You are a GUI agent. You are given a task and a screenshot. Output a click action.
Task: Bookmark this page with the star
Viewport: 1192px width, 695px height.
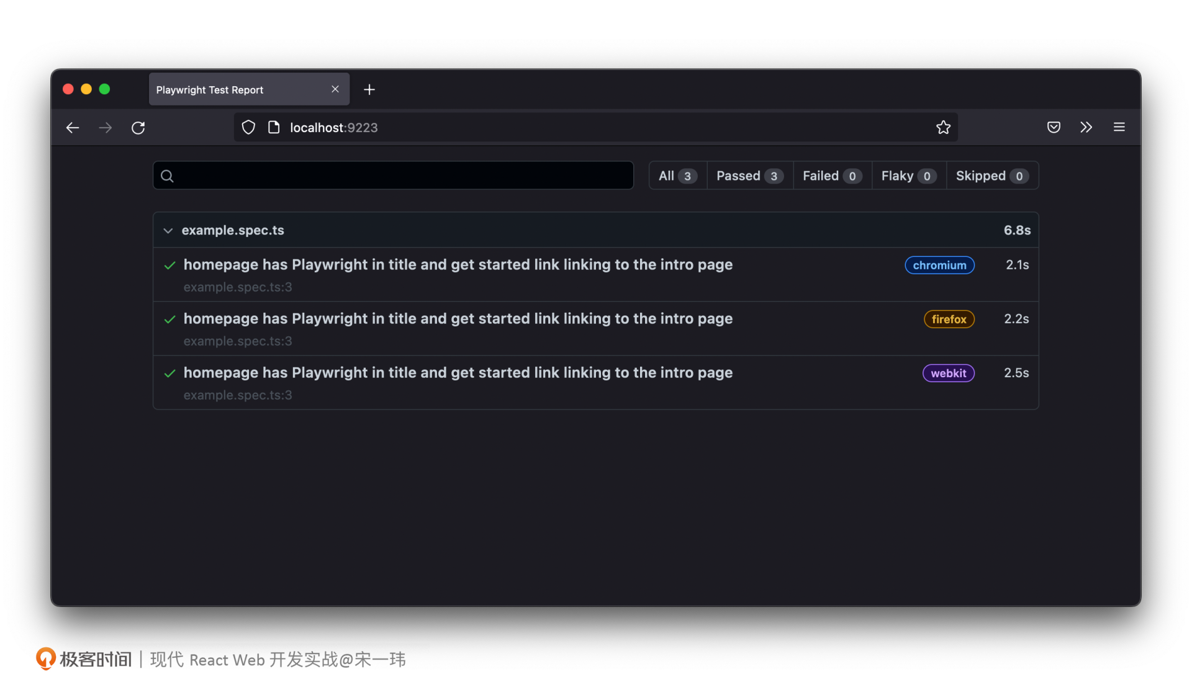click(943, 128)
